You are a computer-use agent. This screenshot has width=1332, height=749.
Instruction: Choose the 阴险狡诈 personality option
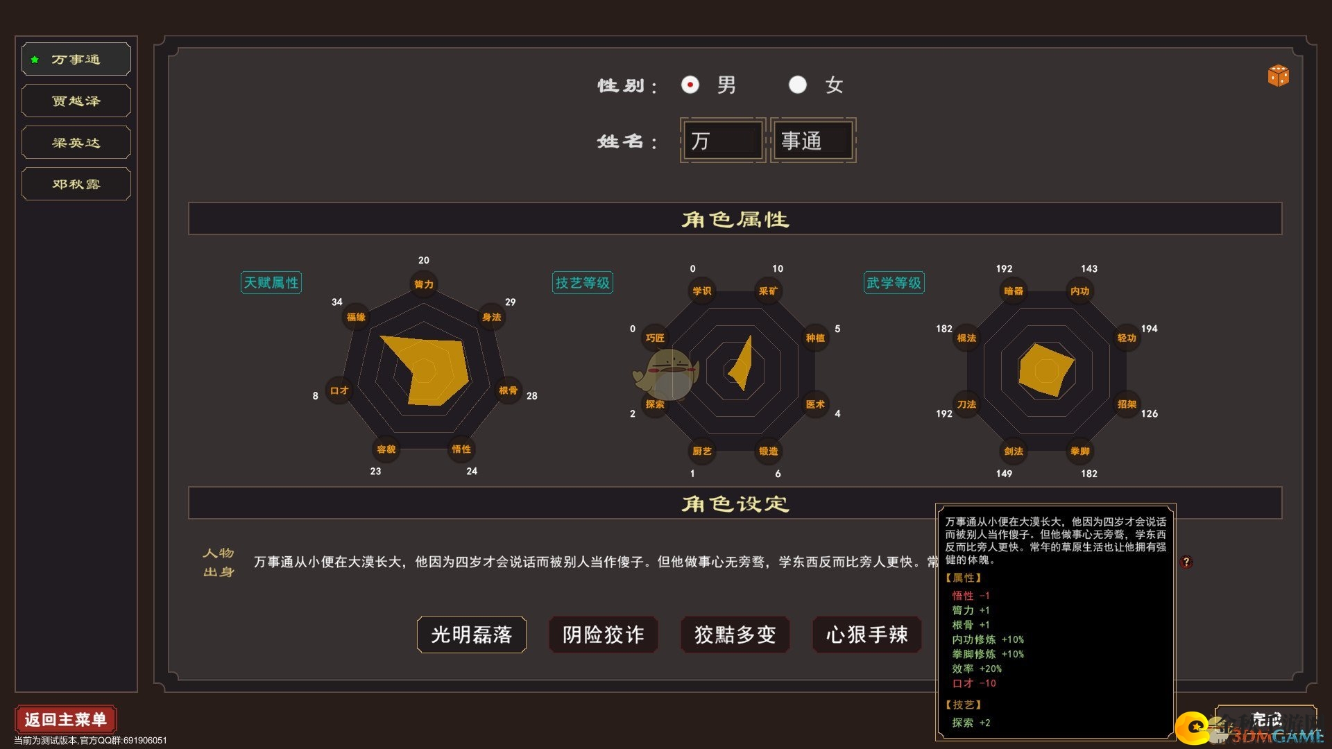(604, 635)
